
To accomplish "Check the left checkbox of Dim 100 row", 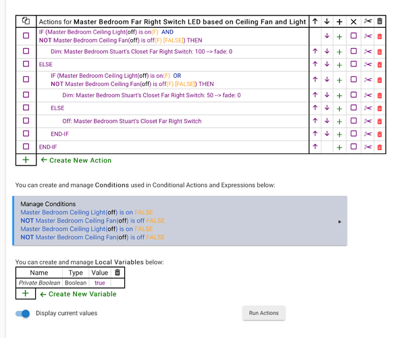I will 26,51.
